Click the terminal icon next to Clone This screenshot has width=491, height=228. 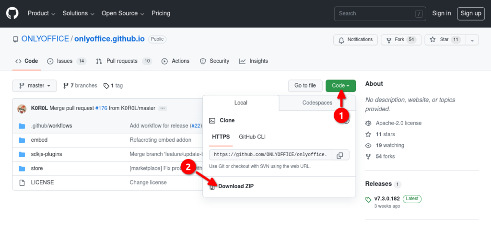pyautogui.click(x=212, y=120)
